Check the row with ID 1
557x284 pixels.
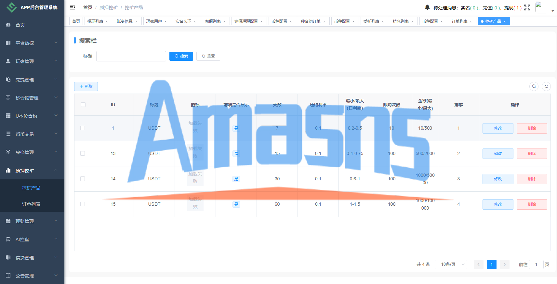click(x=83, y=128)
